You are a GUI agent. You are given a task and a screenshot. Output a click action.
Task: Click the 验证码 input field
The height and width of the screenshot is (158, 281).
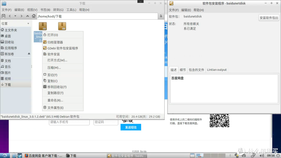pyautogui.click(x=106, y=122)
